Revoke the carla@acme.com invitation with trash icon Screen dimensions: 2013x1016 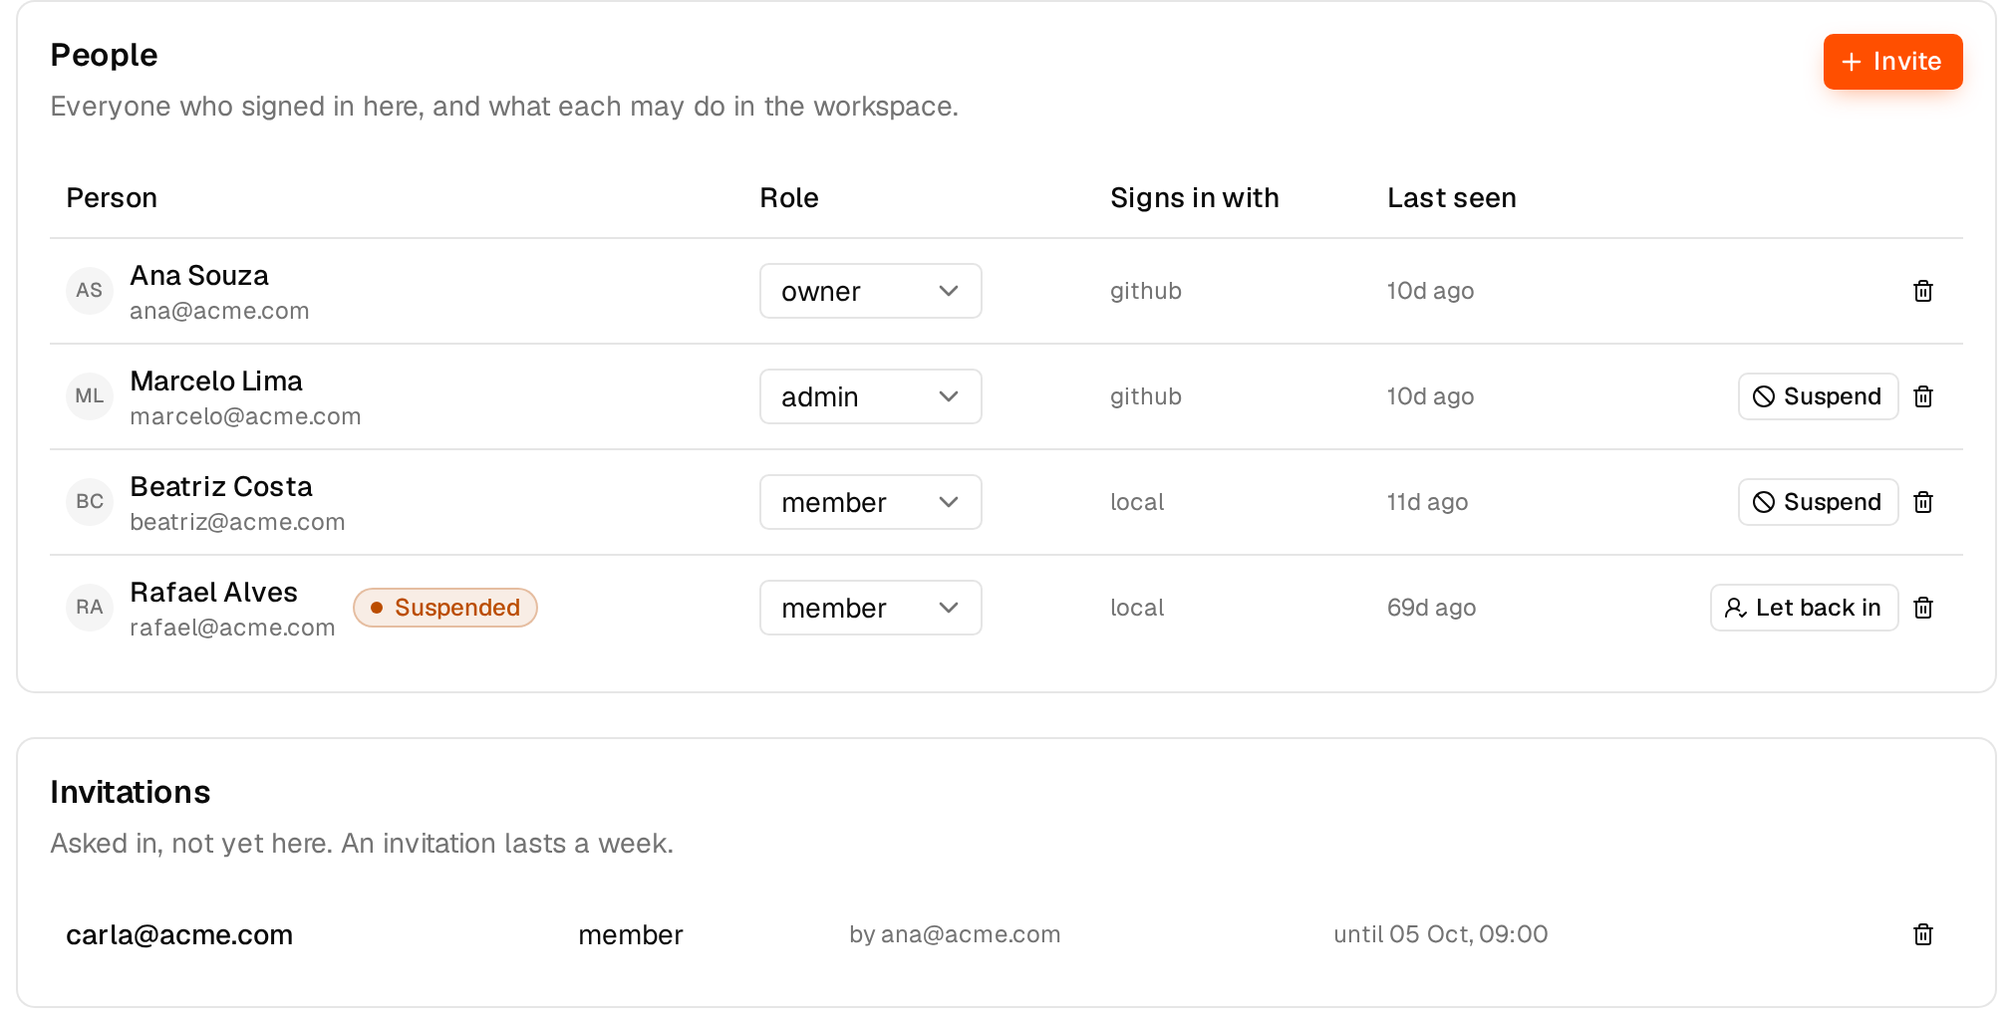[x=1923, y=934]
